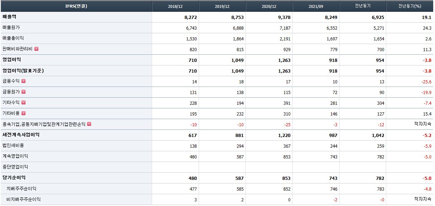435x206 pixels.
Task: Click the 2021/09 column header
Action: pyautogui.click(x=316, y=6)
